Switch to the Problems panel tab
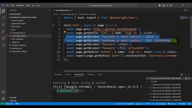This screenshot has width=192, height=108. click(x=58, y=74)
